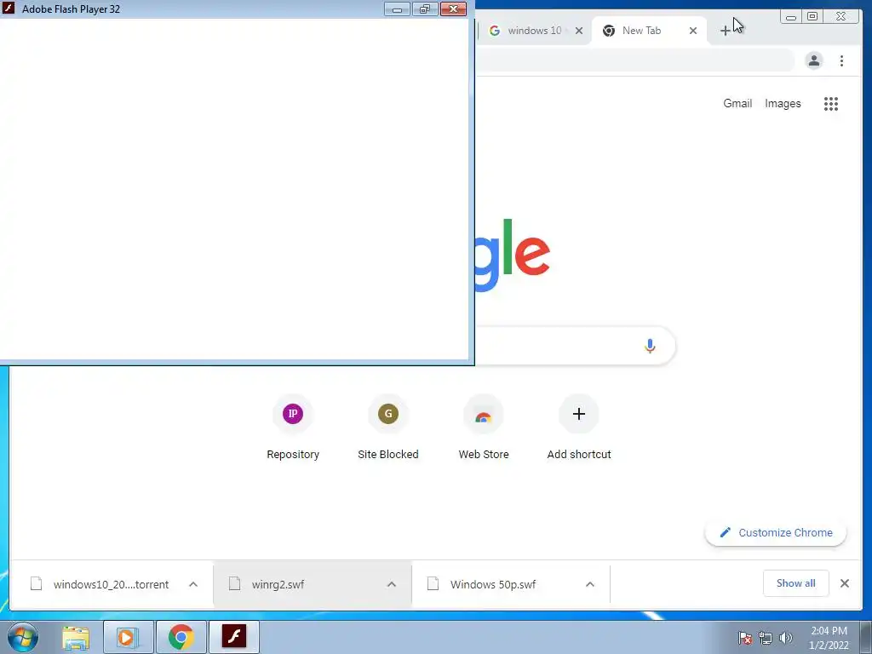
Task: Minimize the Chrome window
Action: click(791, 17)
